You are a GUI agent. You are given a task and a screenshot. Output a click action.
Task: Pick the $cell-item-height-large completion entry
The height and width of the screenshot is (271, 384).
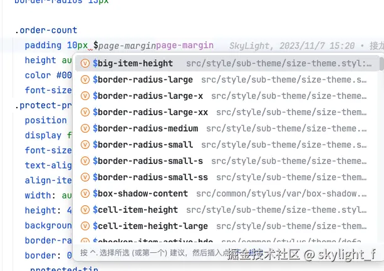click(150, 227)
